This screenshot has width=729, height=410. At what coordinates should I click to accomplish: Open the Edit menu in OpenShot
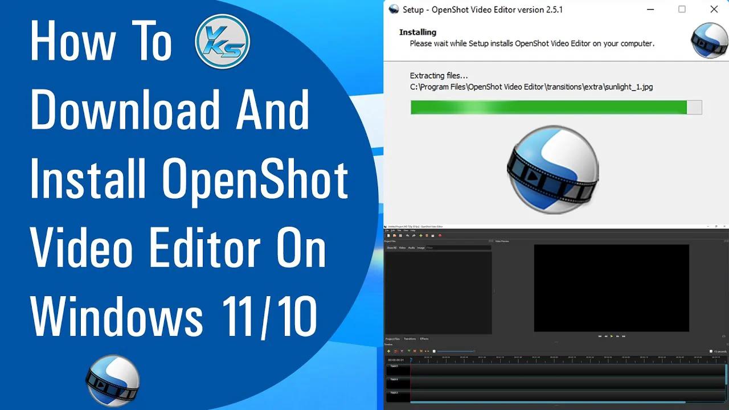(x=393, y=231)
